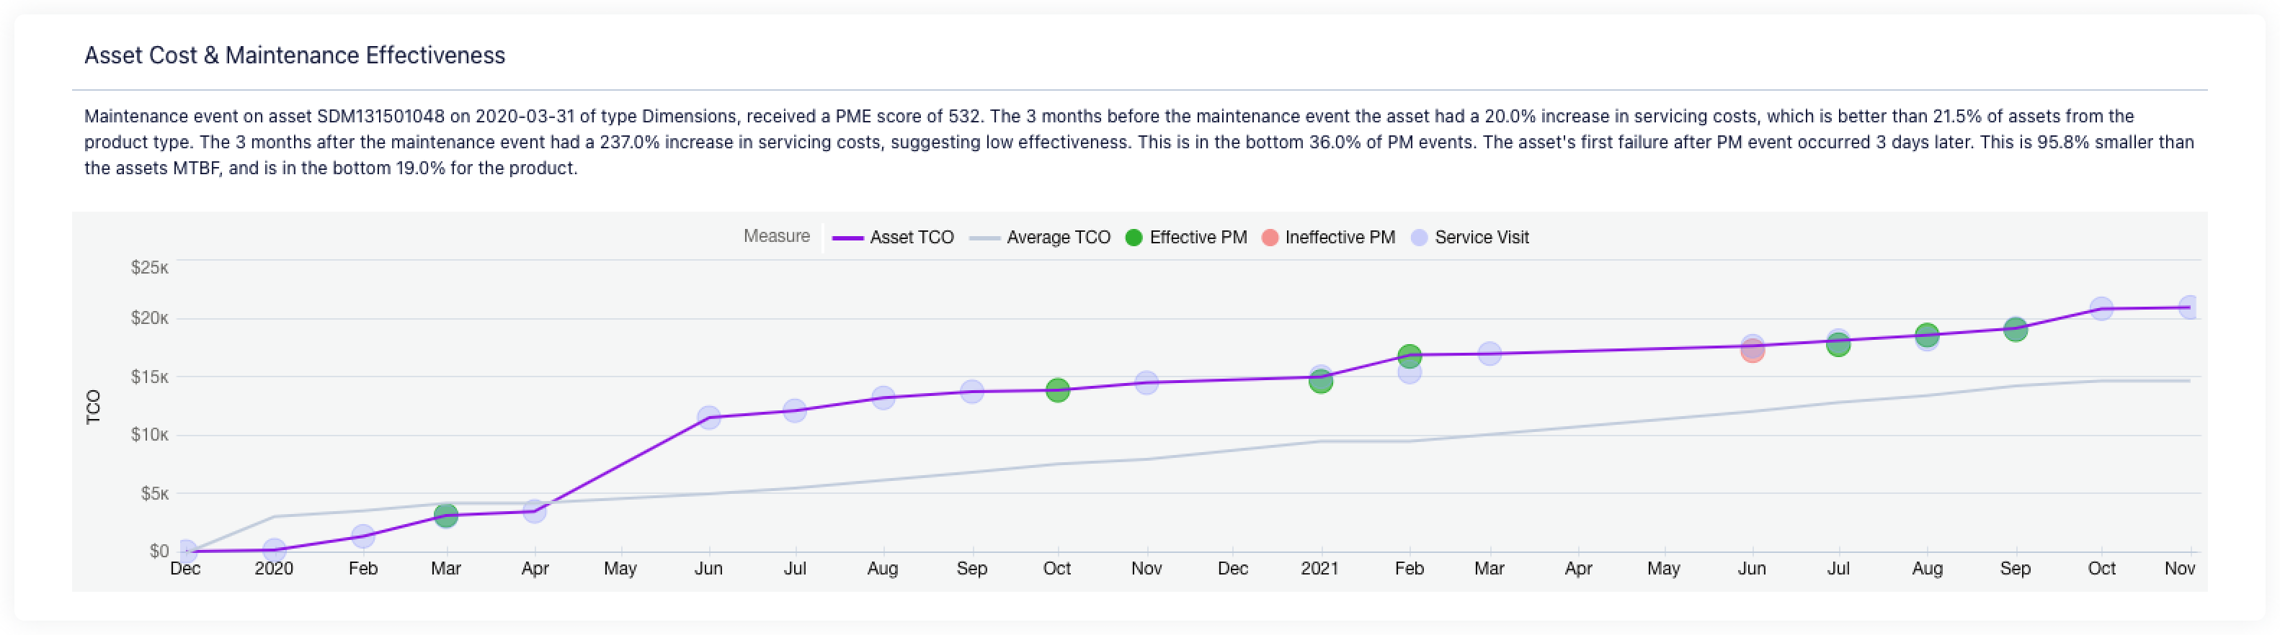This screenshot has width=2280, height=635.
Task: Click the Asset Cost & Maintenance Effectiveness title
Action: (x=294, y=55)
